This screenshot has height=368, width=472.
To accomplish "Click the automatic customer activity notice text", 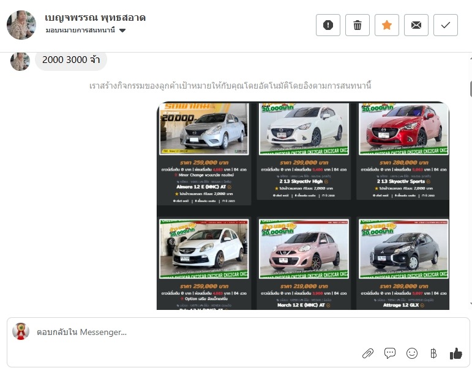I will pyautogui.click(x=230, y=86).
